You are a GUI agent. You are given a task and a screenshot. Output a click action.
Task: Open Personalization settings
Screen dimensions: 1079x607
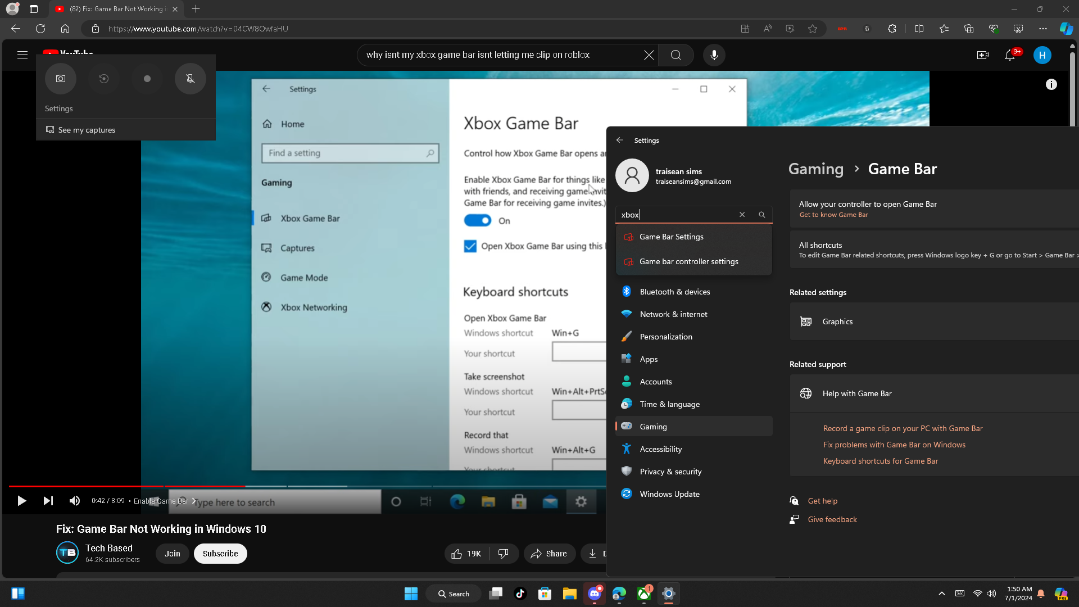pos(694,337)
